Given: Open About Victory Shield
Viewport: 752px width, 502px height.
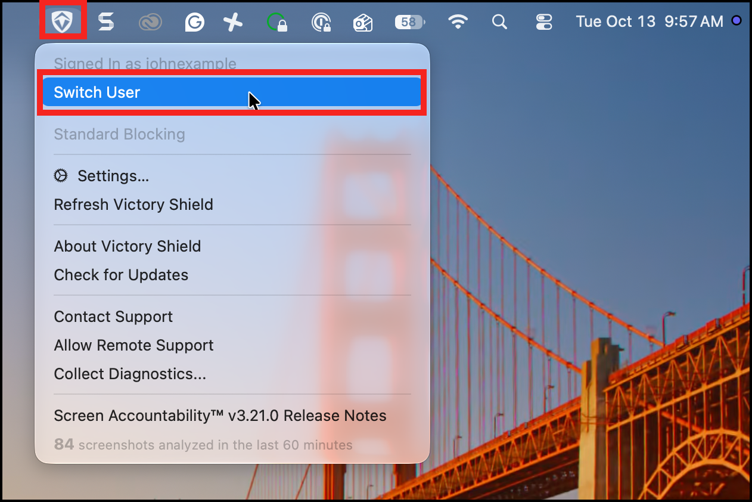Looking at the screenshot, I should [232, 246].
